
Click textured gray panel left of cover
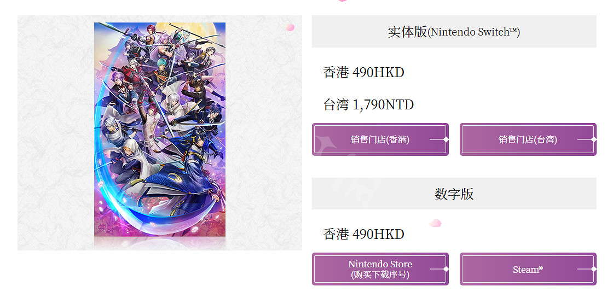[x=55, y=133]
